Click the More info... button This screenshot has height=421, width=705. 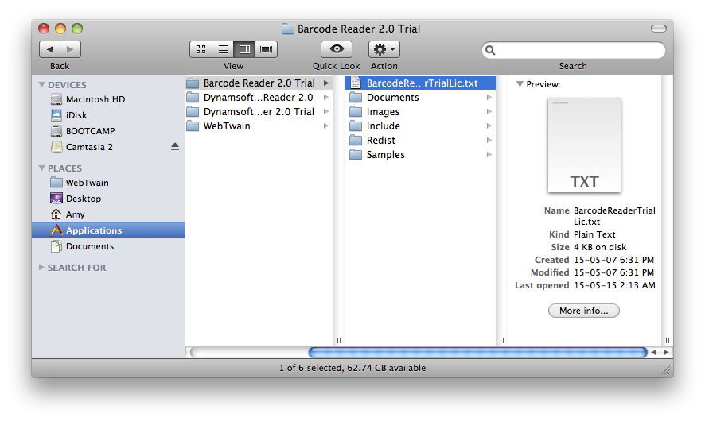583,311
